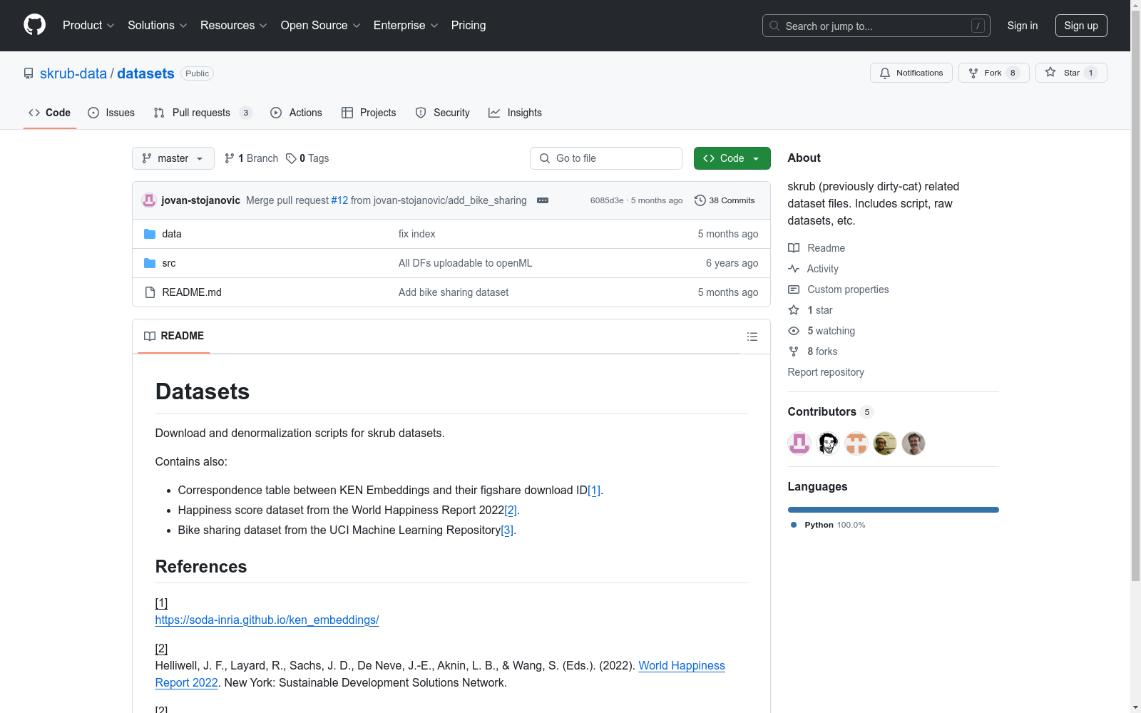Screen dimensions: 1141x713
Task: Click the Issues circle icon
Action: coord(93,113)
